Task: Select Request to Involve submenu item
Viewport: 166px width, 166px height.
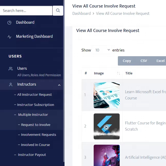Action: pos(36,125)
